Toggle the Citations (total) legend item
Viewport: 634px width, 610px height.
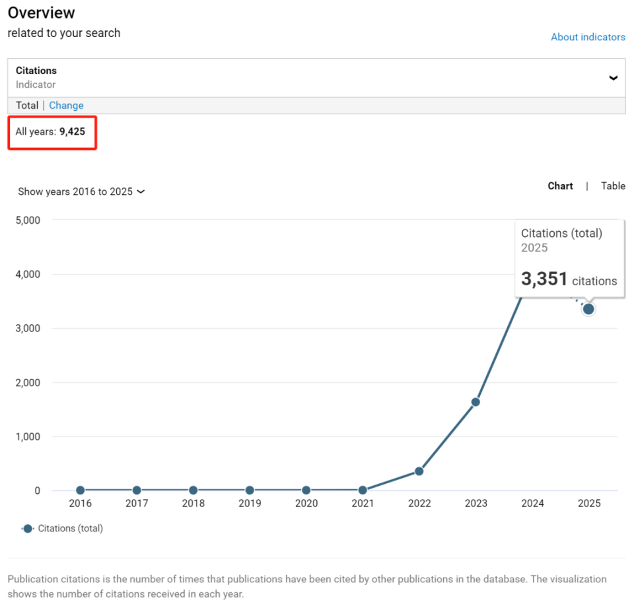tap(70, 528)
